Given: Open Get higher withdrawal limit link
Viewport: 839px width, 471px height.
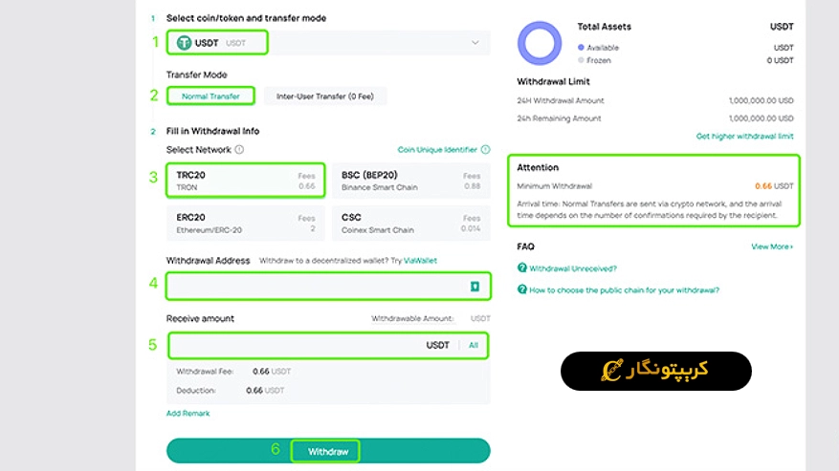Looking at the screenshot, I should click(744, 137).
